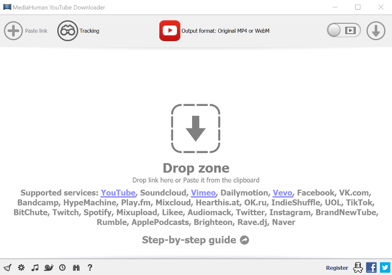The width and height of the screenshot is (392, 275).
Task: Click the Start all downloads arrow button
Action: 376,31
